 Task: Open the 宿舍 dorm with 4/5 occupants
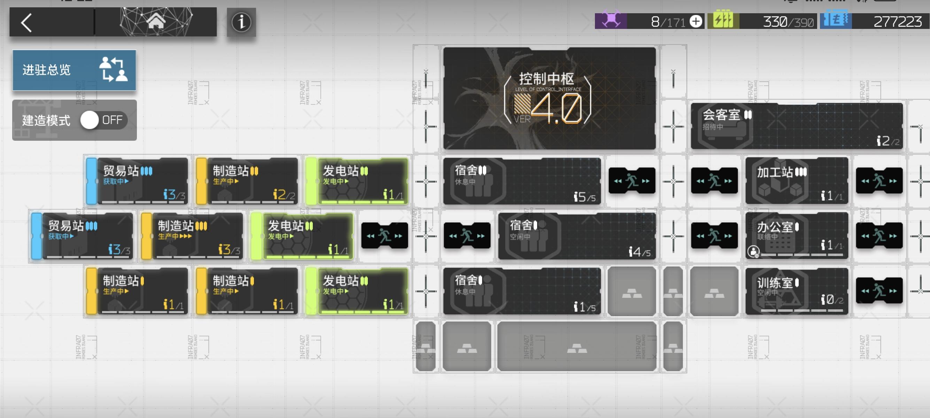577,236
